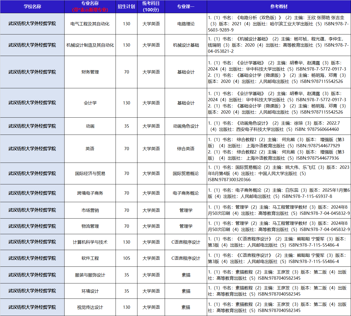Click 基础会计 in the 会计学 row

point(186,103)
